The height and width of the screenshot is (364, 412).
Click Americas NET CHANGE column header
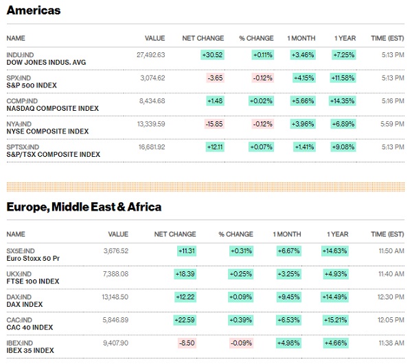[203, 39]
